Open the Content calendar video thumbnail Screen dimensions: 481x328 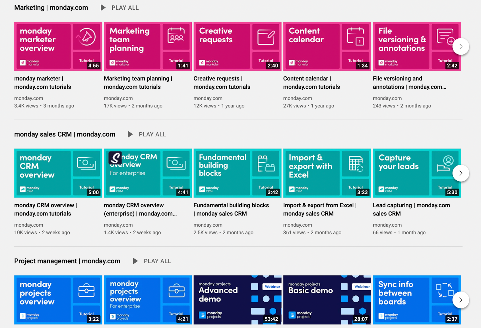[x=327, y=47]
